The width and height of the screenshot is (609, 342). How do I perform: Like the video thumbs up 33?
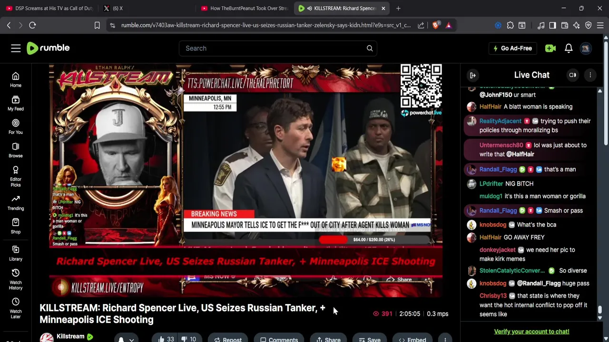pos(166,339)
